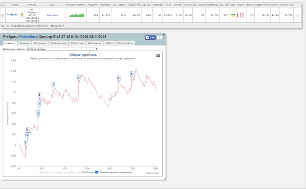
Task: Click the popup resize grip in the corner
Action: click(164, 179)
